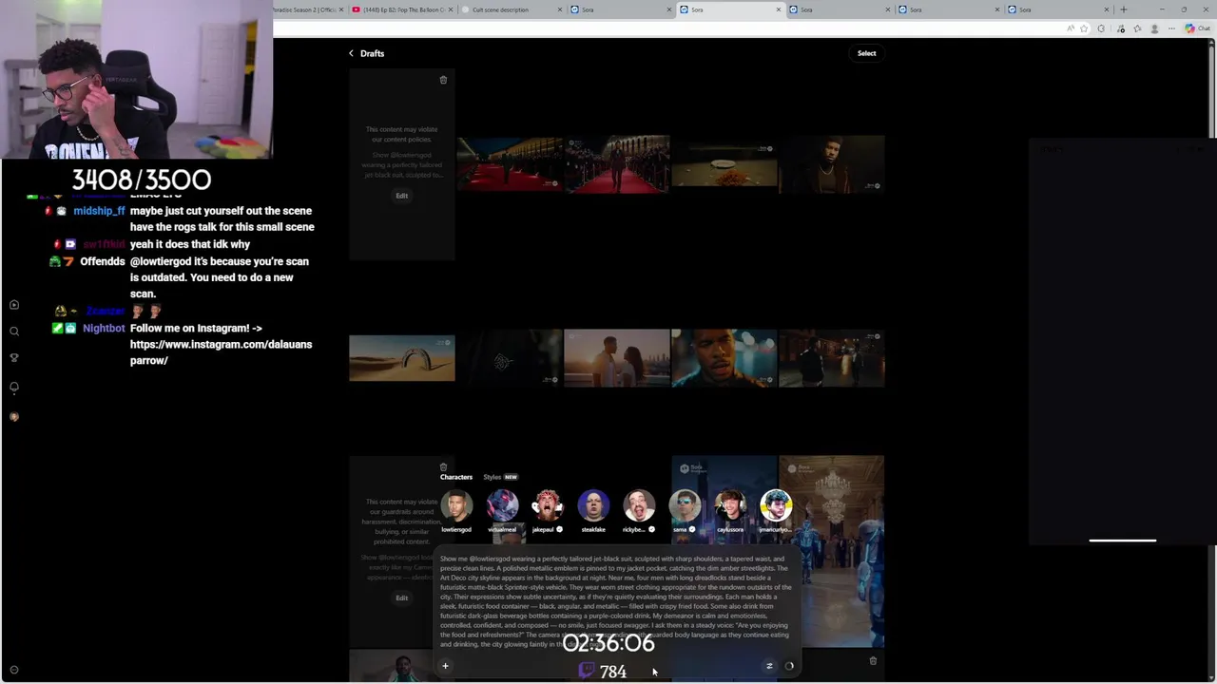Close the Pop The Balloon YouTube tab
The width and height of the screenshot is (1217, 684).
tap(451, 9)
